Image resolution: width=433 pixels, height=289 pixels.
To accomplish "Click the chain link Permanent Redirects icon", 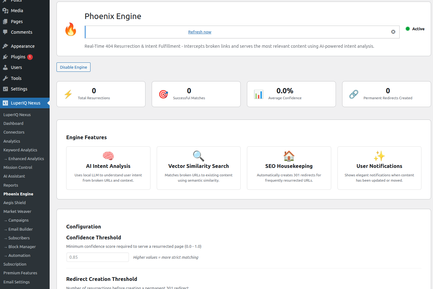I will point(354,94).
